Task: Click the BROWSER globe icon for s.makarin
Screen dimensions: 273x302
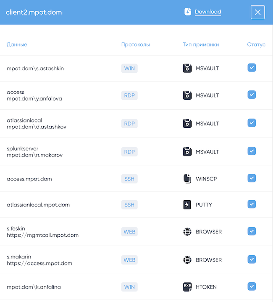Action: click(x=187, y=260)
